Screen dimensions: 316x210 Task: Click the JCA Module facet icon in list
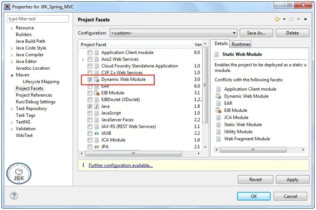(97, 140)
